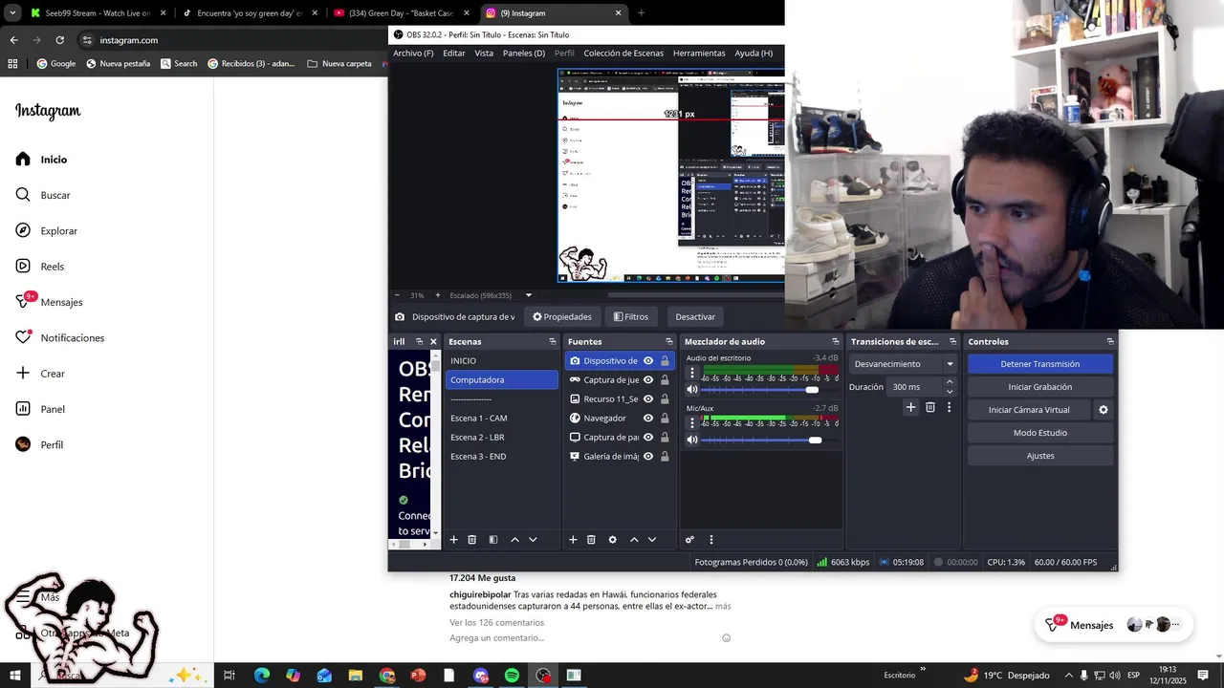Toggle lock on Galería de imágenes source
Viewport: 1224px width, 688px height.
(665, 456)
